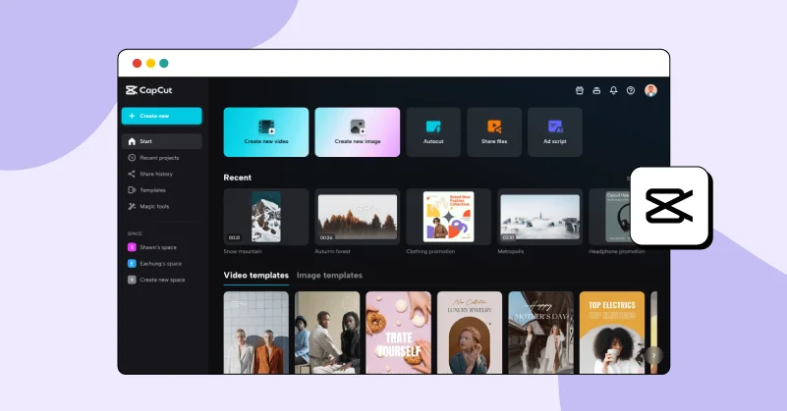Open the help question mark icon
The image size is (787, 411).
pyautogui.click(x=631, y=90)
